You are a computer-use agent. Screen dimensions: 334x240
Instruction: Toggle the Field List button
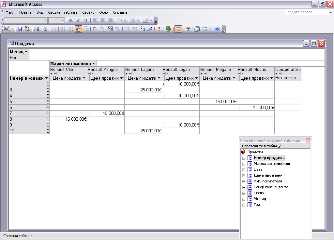click(x=178, y=29)
